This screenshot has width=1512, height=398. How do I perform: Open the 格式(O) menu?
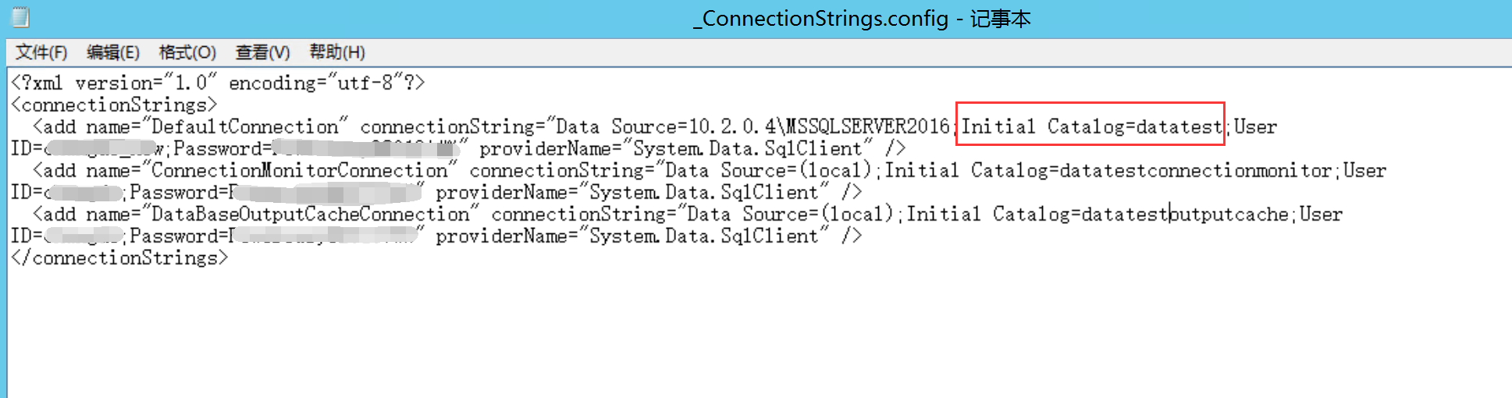[x=187, y=52]
